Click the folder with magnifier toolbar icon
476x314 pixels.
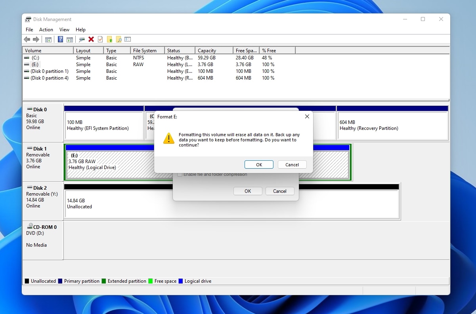(119, 39)
